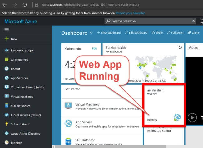The width and height of the screenshot is (203, 148).
Task: Refresh the Service health tile
Action: point(180,47)
